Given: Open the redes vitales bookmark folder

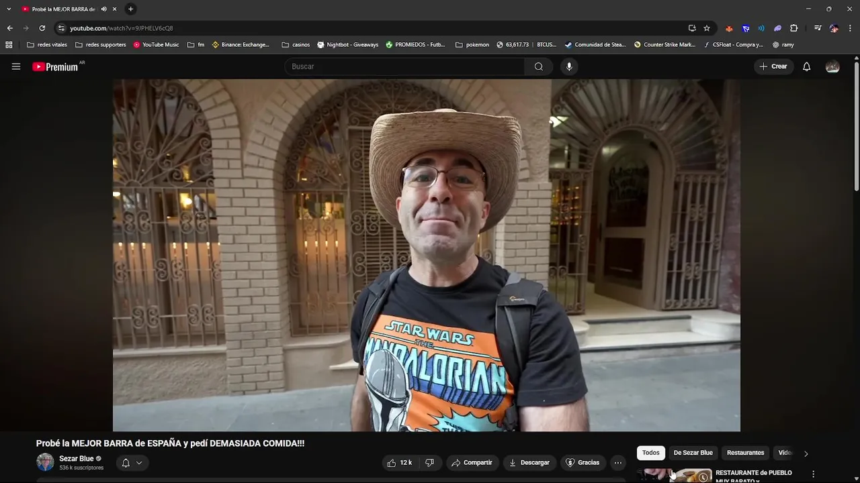Looking at the screenshot, I should tap(47, 45).
